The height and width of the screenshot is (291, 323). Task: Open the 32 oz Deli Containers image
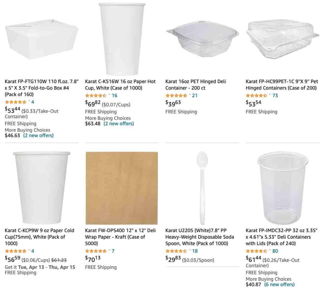pos(283,188)
